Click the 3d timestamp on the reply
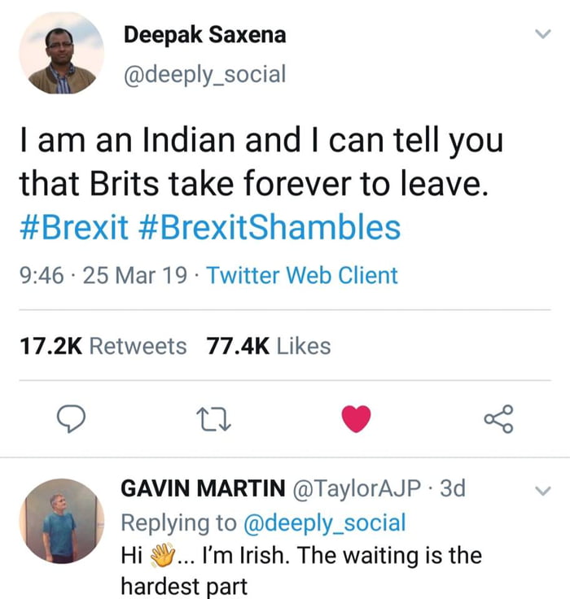The height and width of the screenshot is (599, 570). tap(452, 490)
